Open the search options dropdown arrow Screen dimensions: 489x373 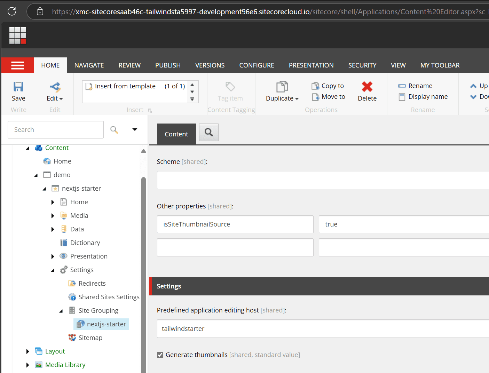tap(135, 129)
